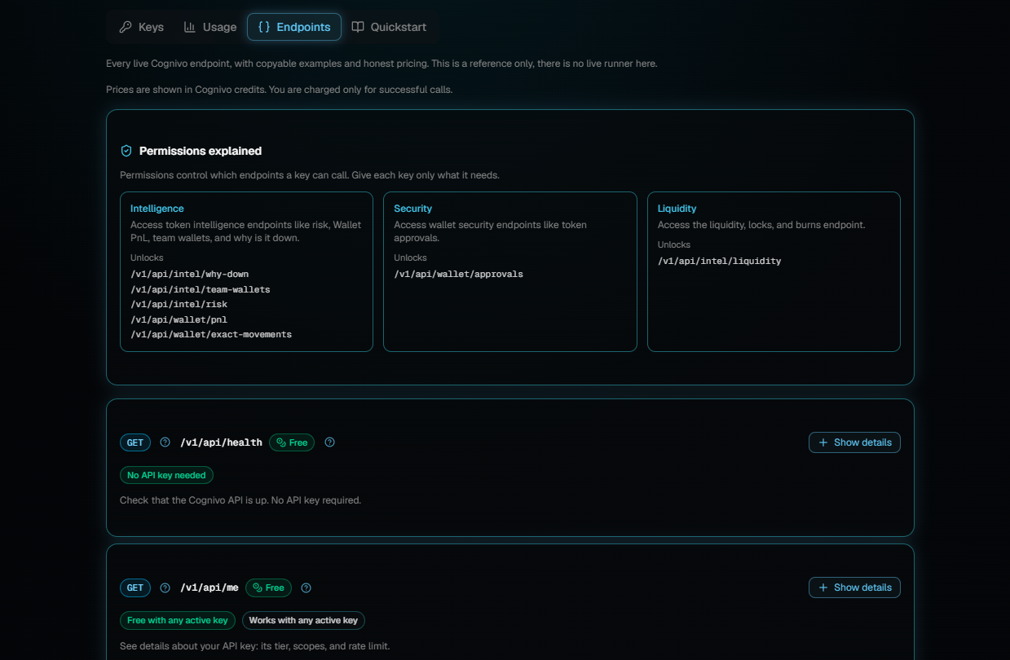
Task: Click 'Access wallet security endpoints' description
Action: pos(490,231)
